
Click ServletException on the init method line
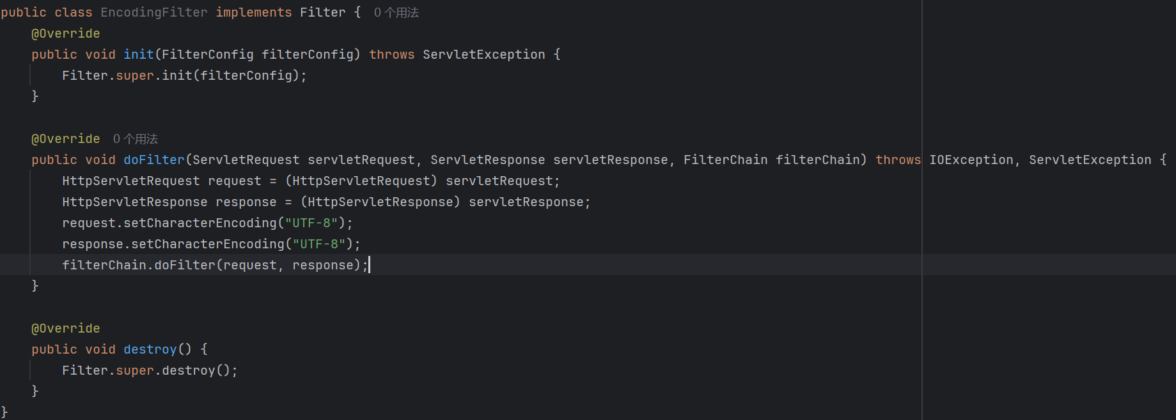click(484, 55)
